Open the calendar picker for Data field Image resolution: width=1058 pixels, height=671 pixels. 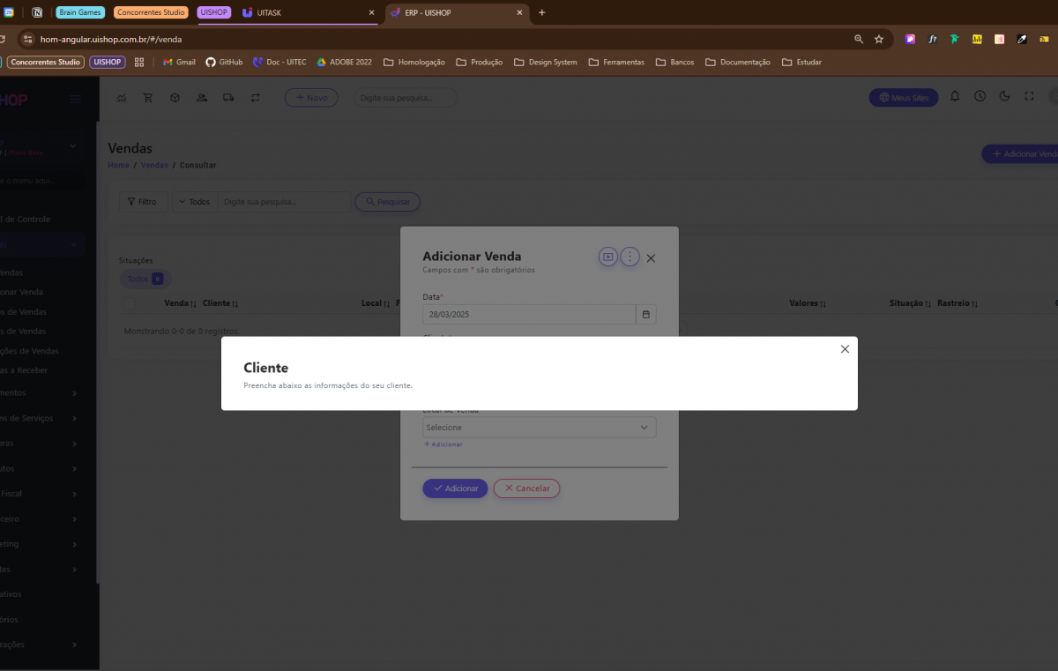(x=646, y=315)
